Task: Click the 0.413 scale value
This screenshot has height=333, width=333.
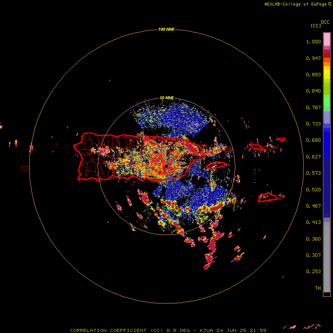Action: 313,222
